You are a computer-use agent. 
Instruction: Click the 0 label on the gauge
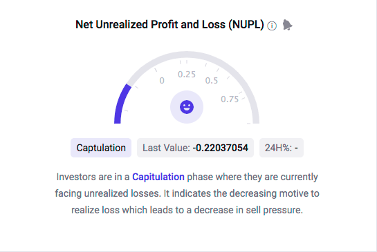[162, 81]
